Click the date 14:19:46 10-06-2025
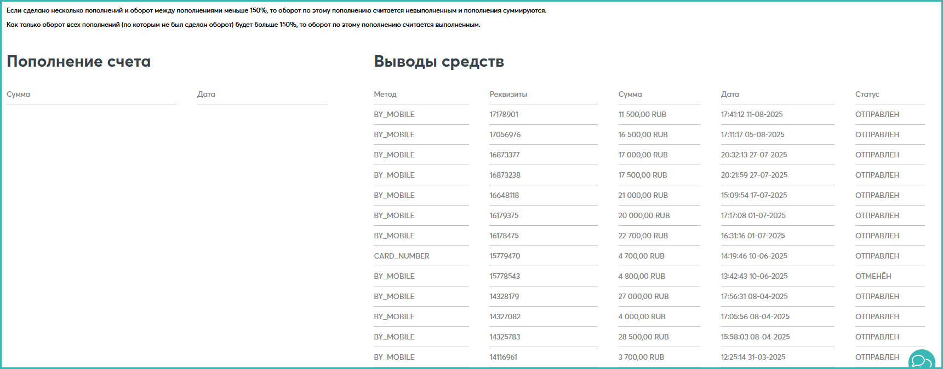Image resolution: width=943 pixels, height=369 pixels. [x=754, y=256]
